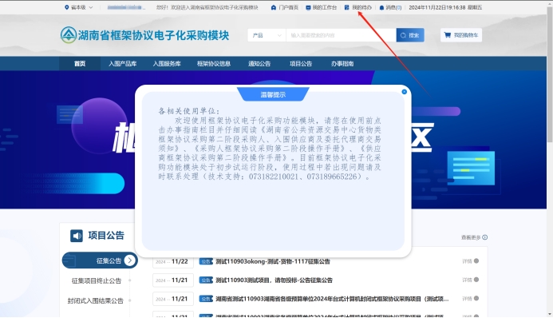Click the 温馨提示 dialog title tab

pyautogui.click(x=273, y=94)
